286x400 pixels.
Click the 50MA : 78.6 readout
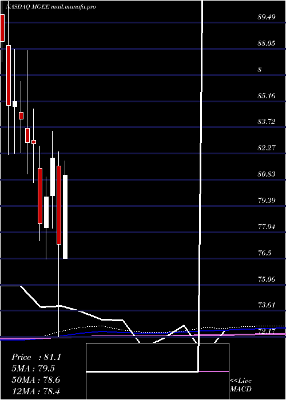[36, 379]
